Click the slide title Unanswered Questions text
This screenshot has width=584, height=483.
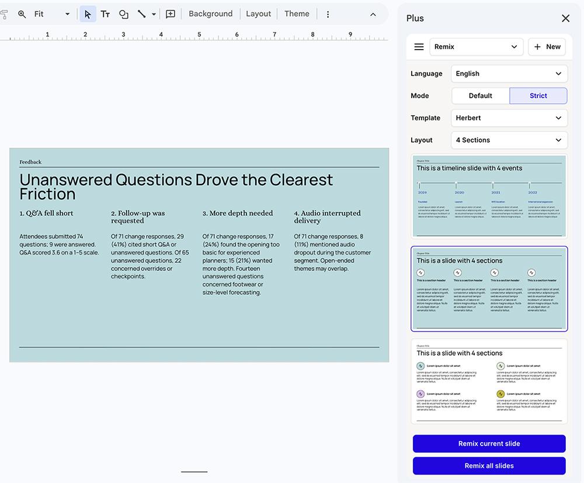(176, 186)
